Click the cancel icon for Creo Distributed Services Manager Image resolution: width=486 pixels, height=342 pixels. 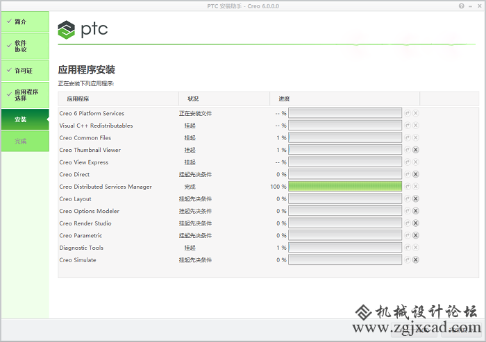coord(416,187)
